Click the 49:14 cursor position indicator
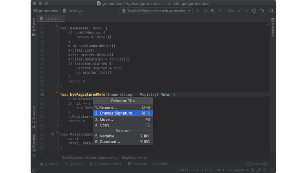Screen dimensions: 307x173 (x=184, y=170)
